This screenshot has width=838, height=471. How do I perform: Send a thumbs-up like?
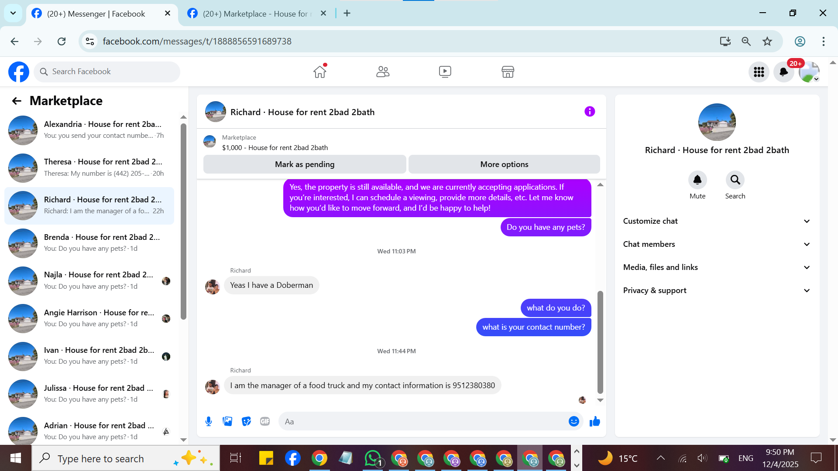[594, 421]
